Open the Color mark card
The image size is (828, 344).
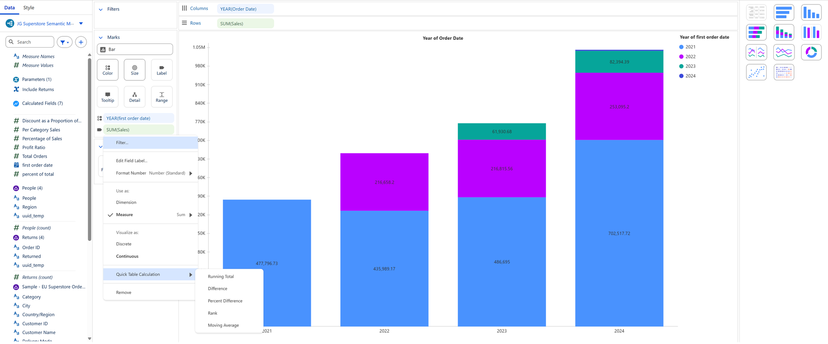(x=108, y=70)
